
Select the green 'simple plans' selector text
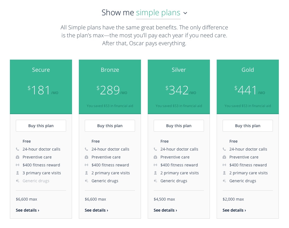tap(158, 13)
